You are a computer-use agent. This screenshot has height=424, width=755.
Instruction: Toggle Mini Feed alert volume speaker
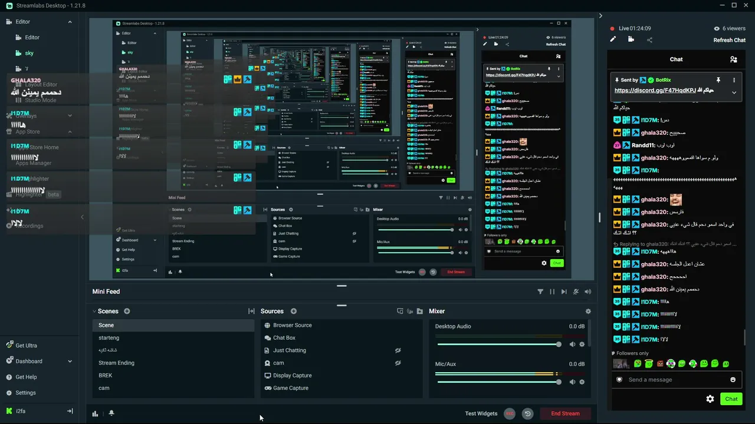pos(587,291)
